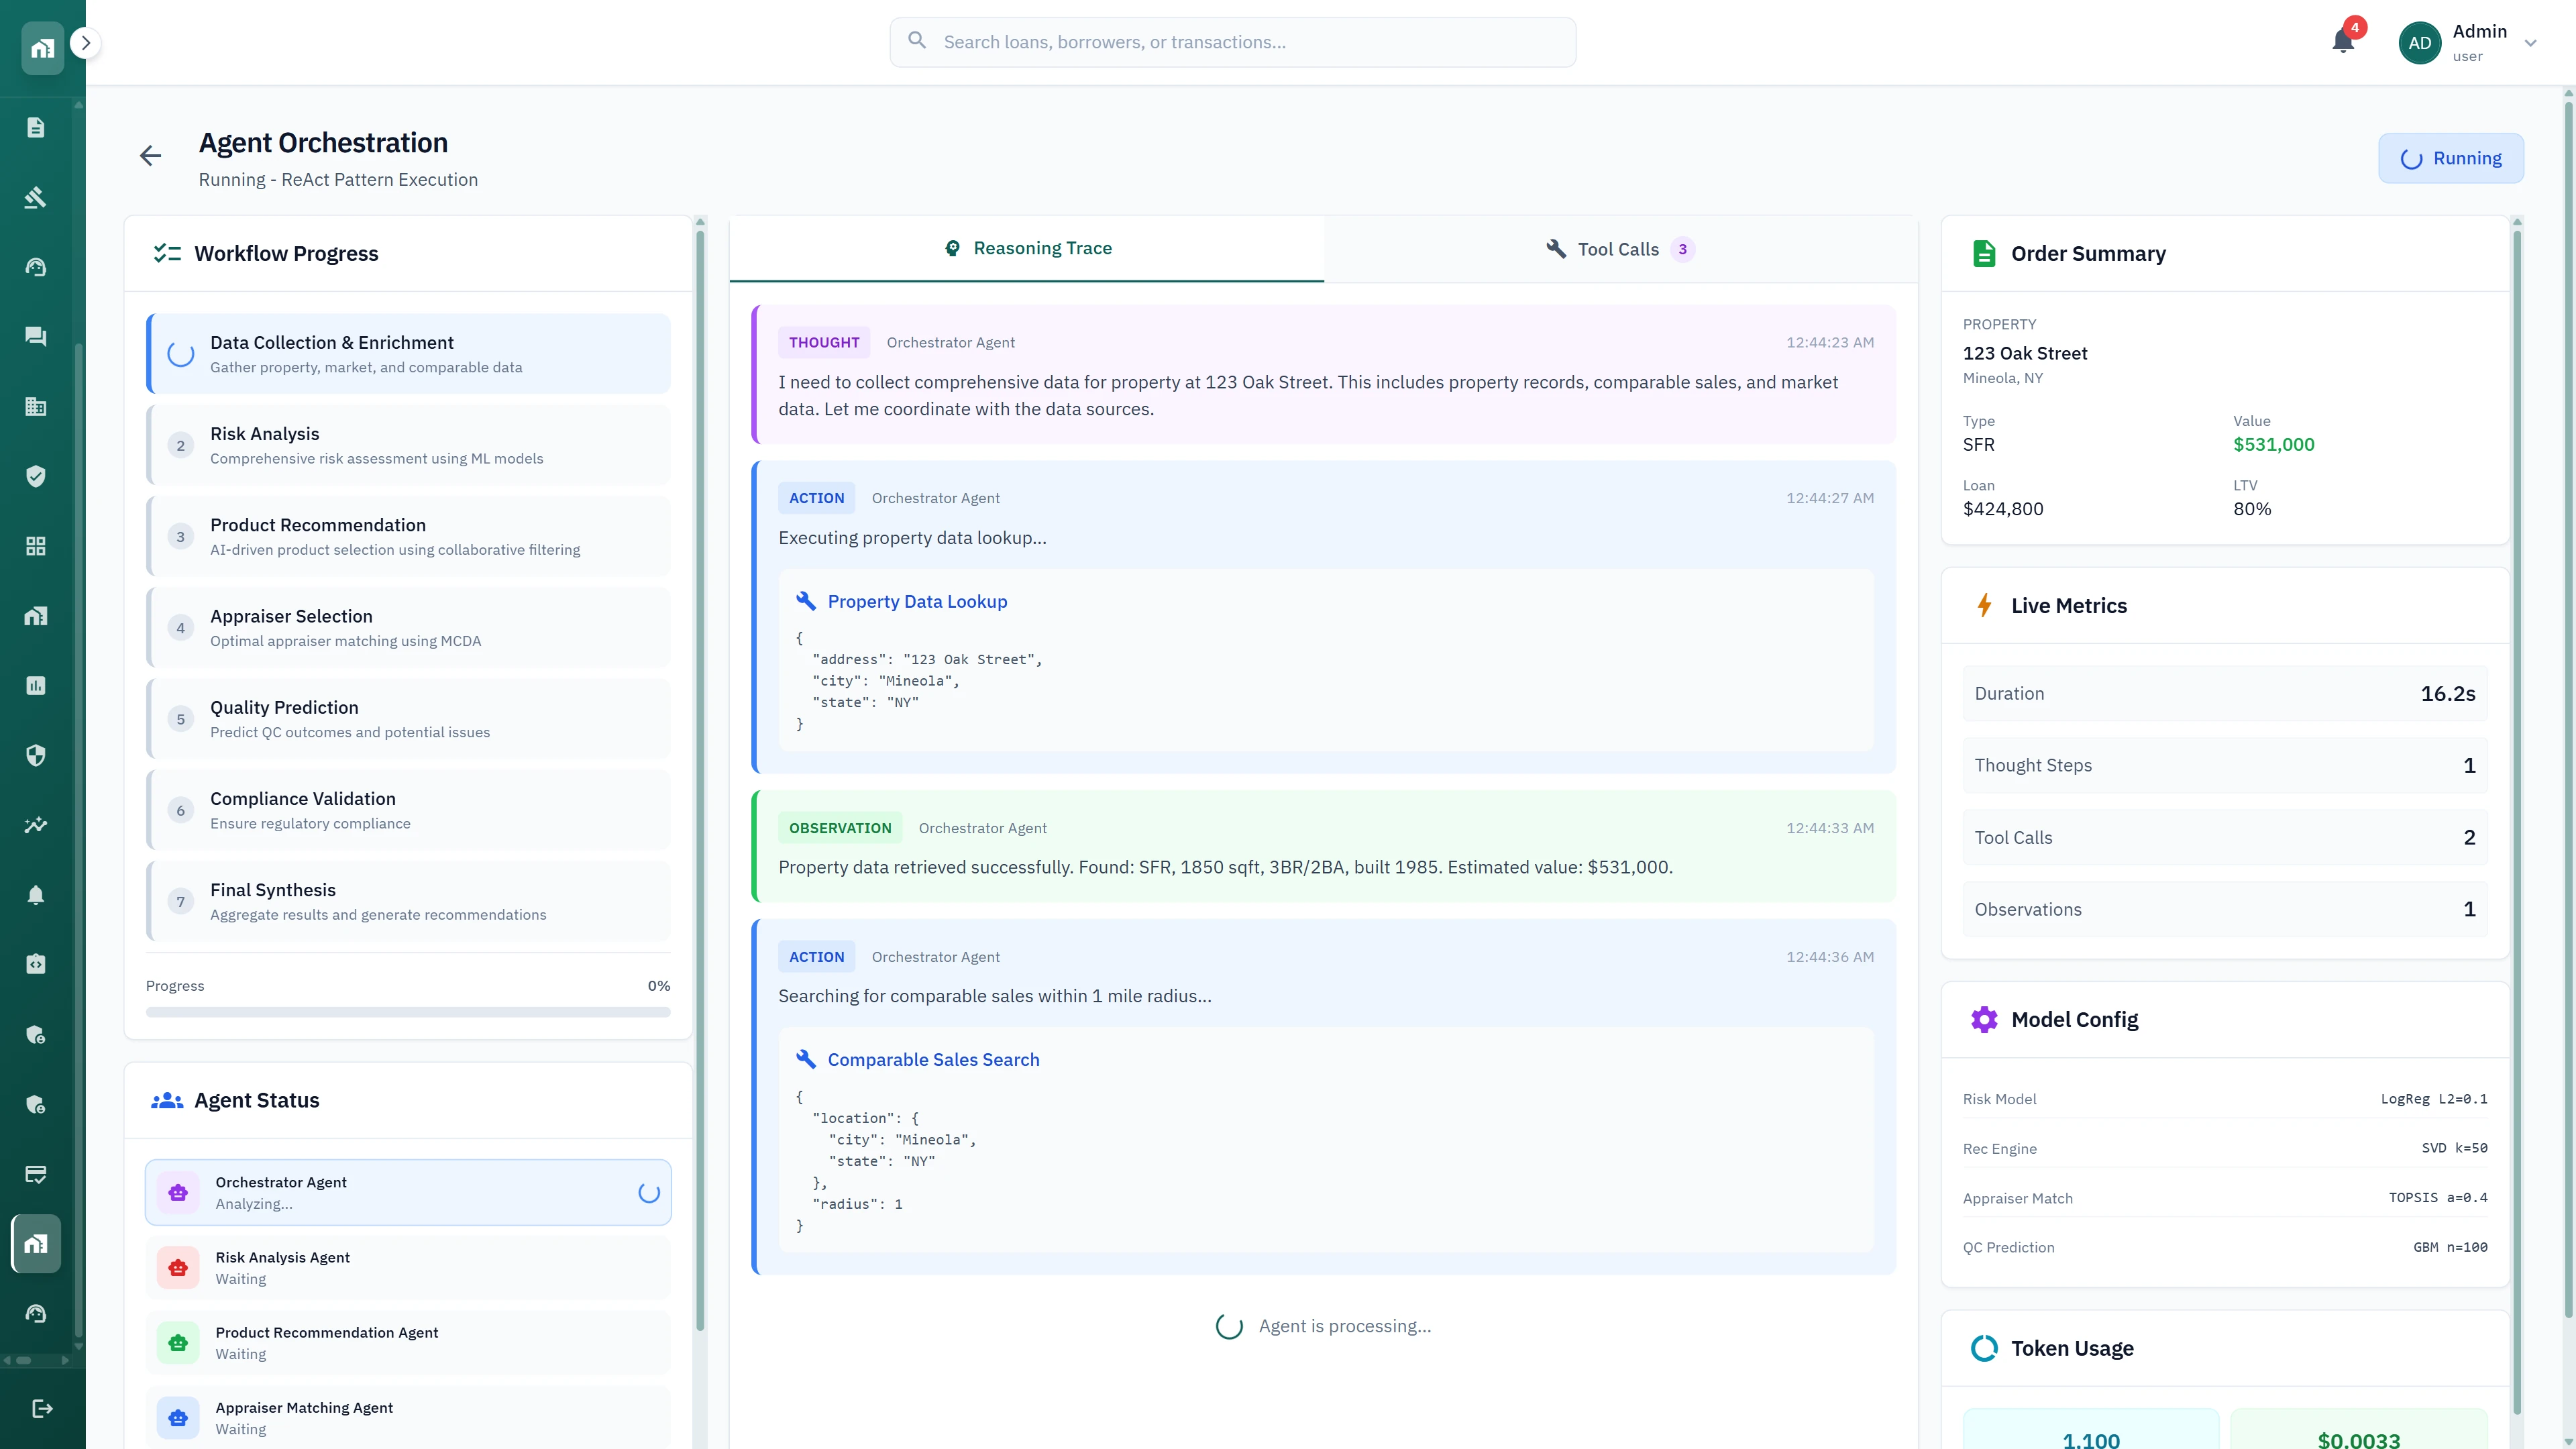The image size is (2576, 1449).
Task: Select the Risk Analysis Agent entry
Action: tap(407, 1267)
